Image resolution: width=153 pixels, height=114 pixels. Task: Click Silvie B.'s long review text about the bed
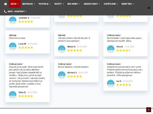click(27, 77)
